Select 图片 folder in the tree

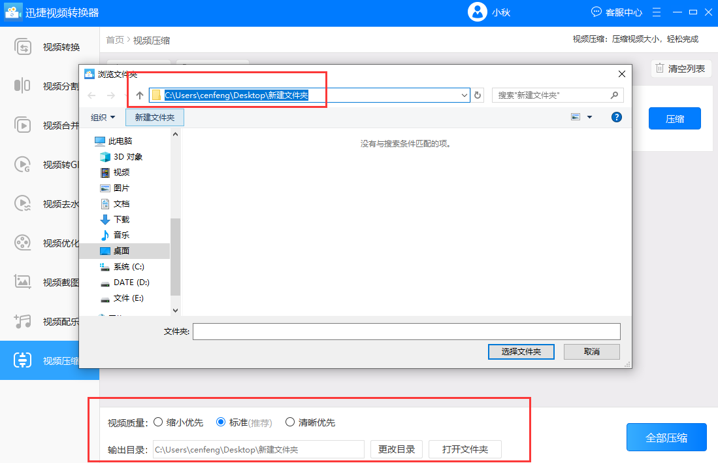114,188
